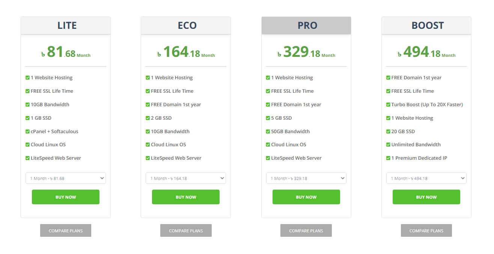Image resolution: width=494 pixels, height=254 pixels.
Task: Click the check mark for LITE 10GB Bandwidth
Action: pyautogui.click(x=27, y=104)
